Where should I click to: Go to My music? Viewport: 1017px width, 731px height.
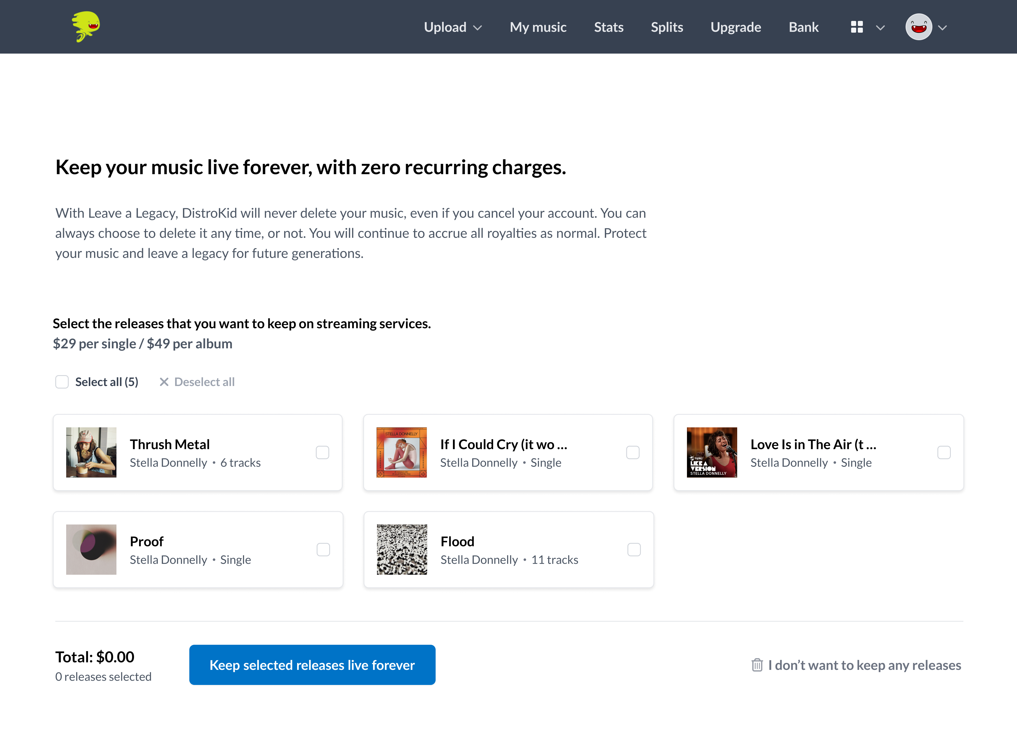(x=538, y=27)
